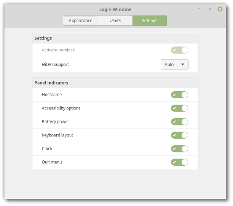Maximize the Login Window
Image resolution: width=233 pixels, height=206 pixels.
[210, 9]
